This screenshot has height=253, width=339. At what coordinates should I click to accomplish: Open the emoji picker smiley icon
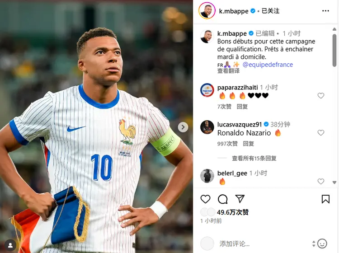[x=322, y=244]
